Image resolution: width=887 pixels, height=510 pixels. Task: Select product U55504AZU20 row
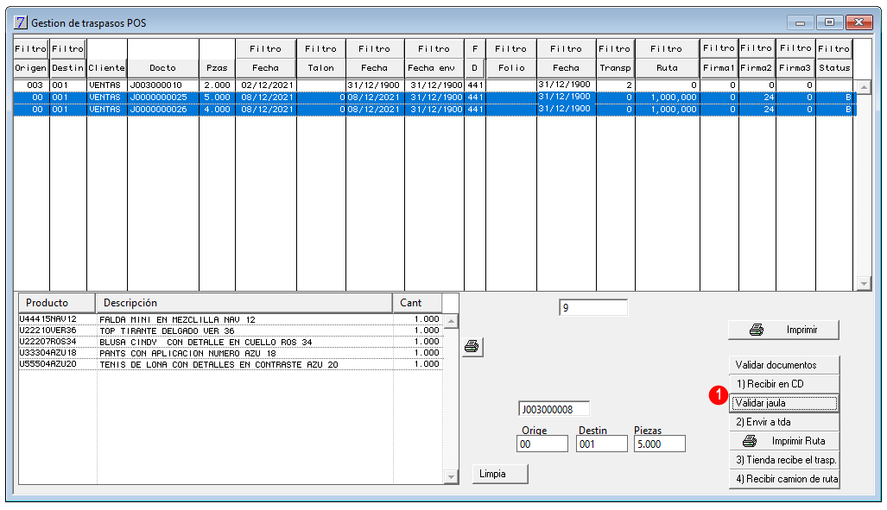231,364
